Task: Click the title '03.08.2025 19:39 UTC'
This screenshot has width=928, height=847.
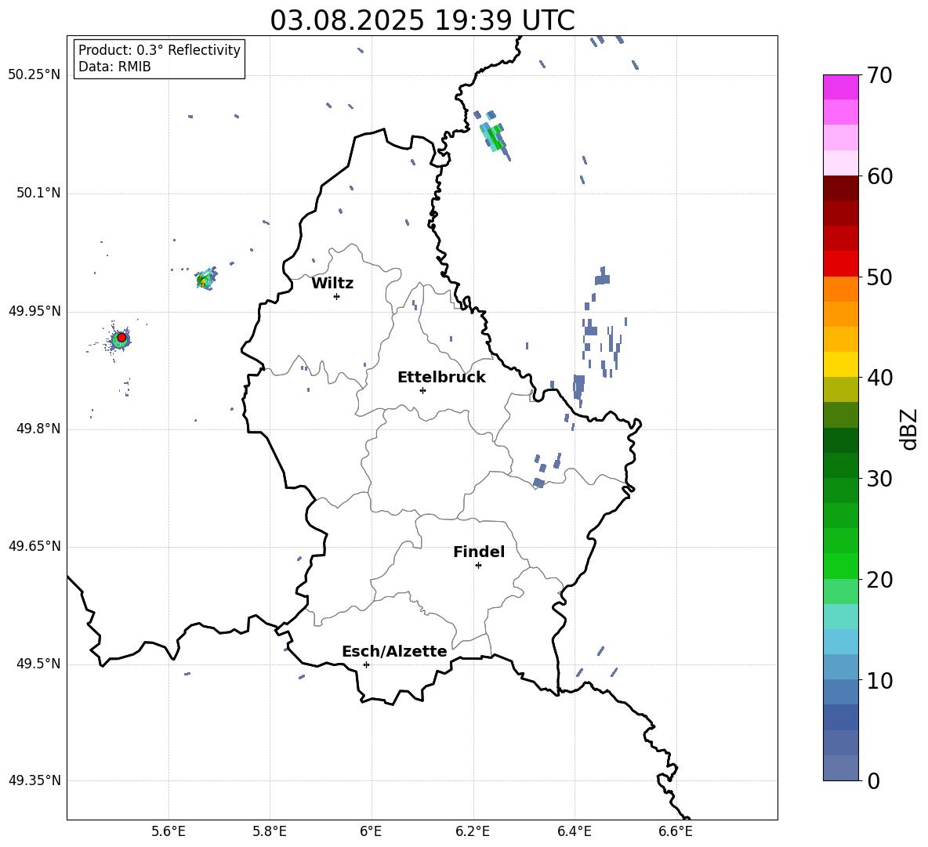Action: pos(422,20)
